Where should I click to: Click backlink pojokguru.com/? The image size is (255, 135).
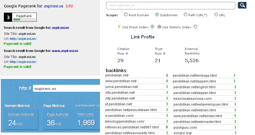point(185,128)
